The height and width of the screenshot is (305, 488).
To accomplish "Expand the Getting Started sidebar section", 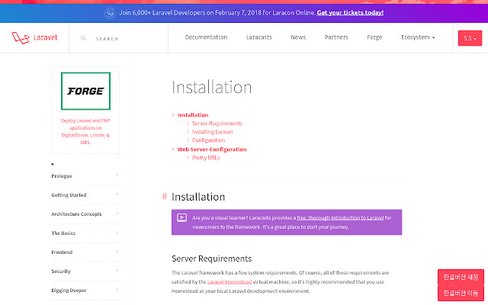I will point(84,194).
